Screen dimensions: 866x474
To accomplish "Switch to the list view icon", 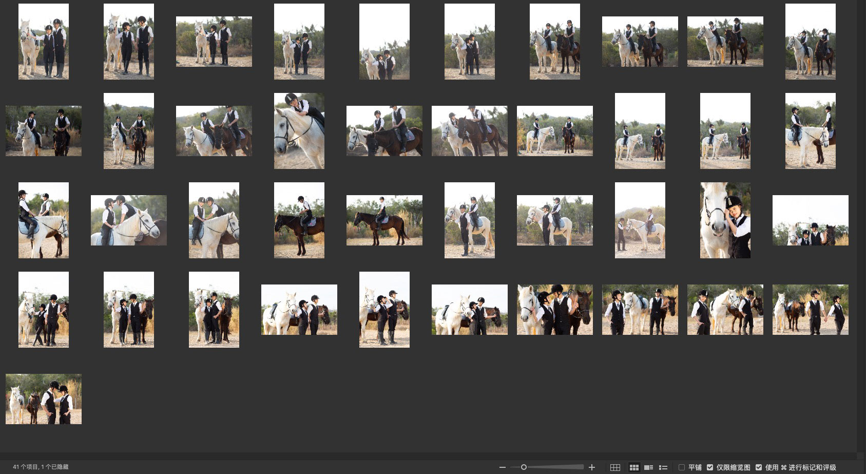I will click(x=663, y=467).
